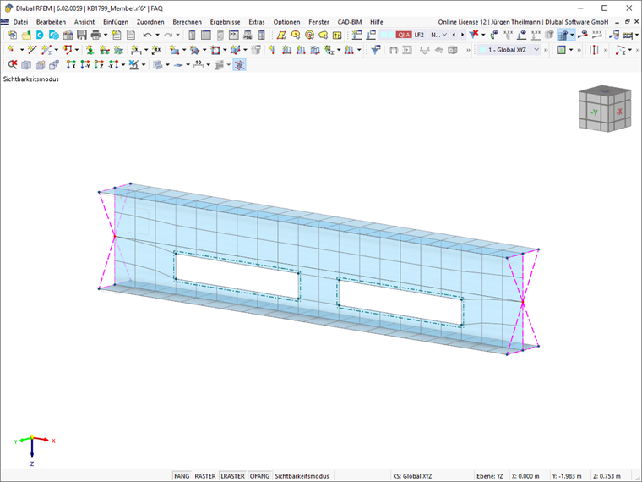Toggle the highlighted visibility mode mesh icon
Viewport: 642px width, 482px height.
240,65
